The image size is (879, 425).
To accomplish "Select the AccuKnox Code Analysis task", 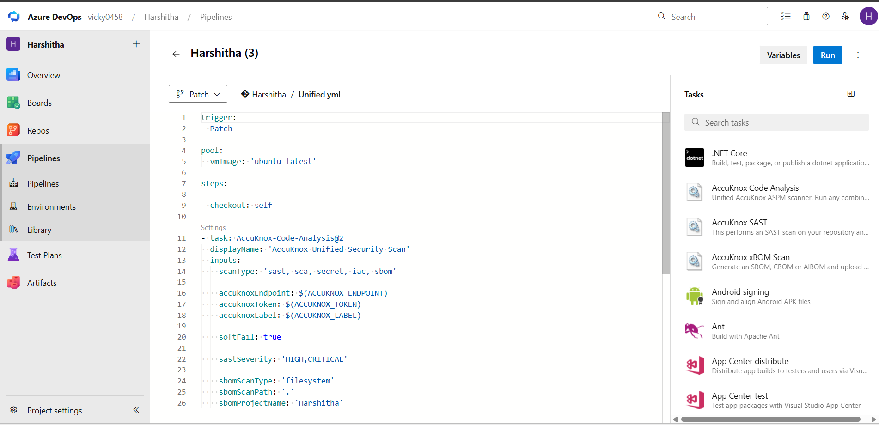I will [776, 192].
